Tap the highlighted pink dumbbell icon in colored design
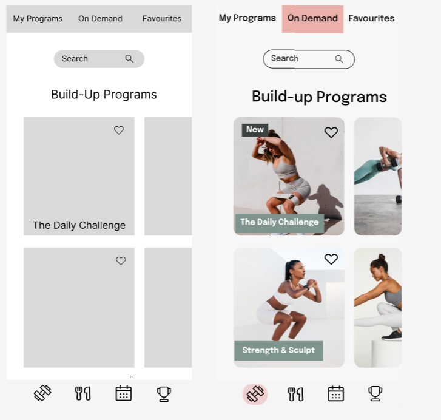Image resolution: width=441 pixels, height=420 pixels. coord(255,394)
